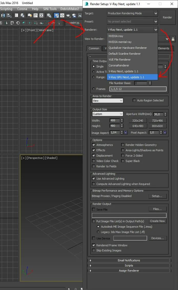This screenshot has width=178, height=290.
Task: Enable Force 2-Sided option
Action: 123,156
